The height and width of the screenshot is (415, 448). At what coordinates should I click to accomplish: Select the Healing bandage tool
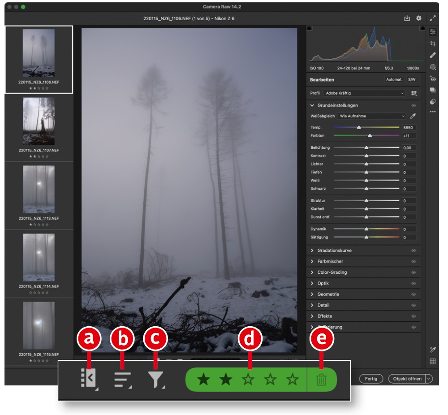point(433,55)
